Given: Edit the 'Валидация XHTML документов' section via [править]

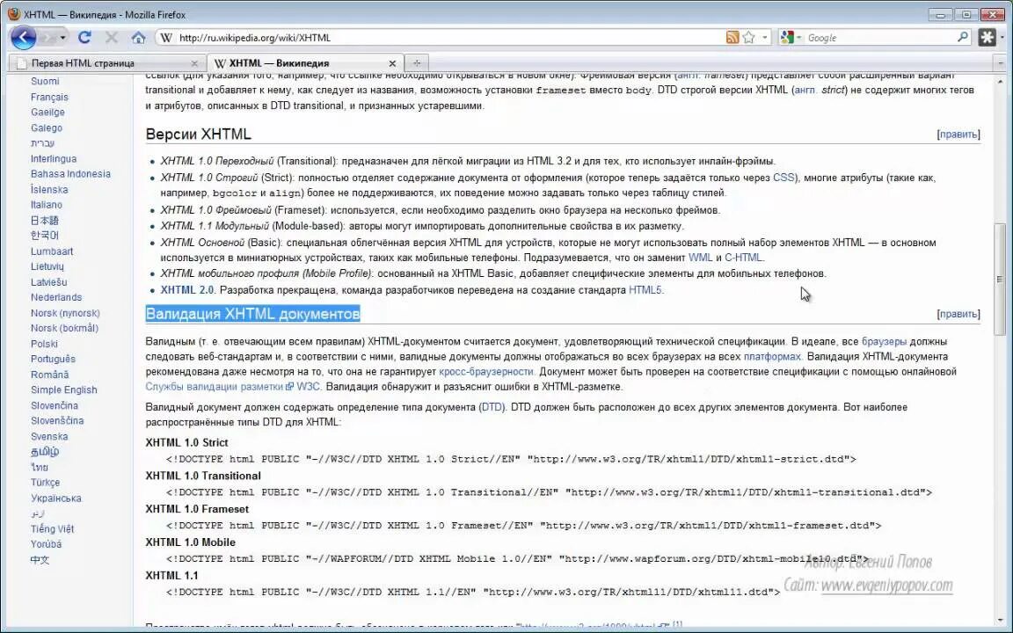Looking at the screenshot, I should coord(958,314).
